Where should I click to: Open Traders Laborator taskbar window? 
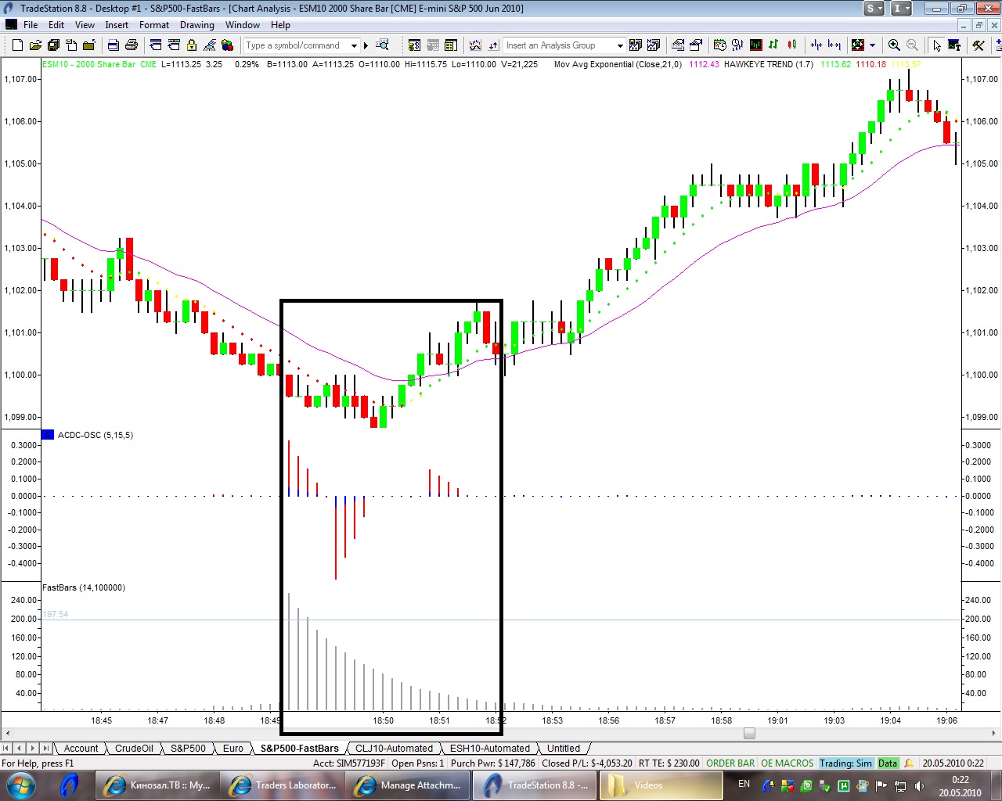tap(284, 785)
